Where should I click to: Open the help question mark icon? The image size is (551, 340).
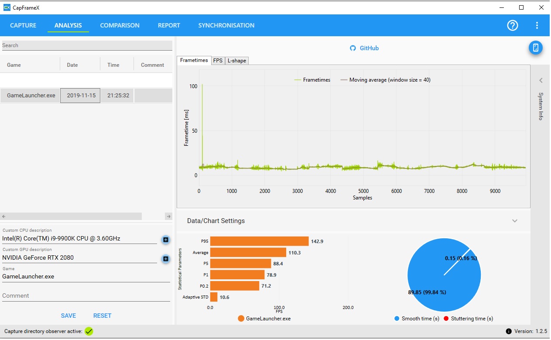pyautogui.click(x=513, y=25)
